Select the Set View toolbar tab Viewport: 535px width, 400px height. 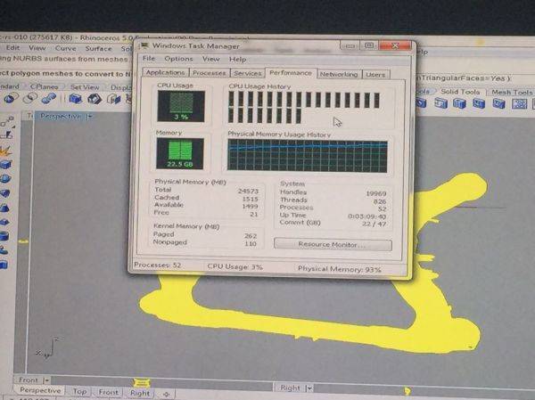tap(85, 87)
